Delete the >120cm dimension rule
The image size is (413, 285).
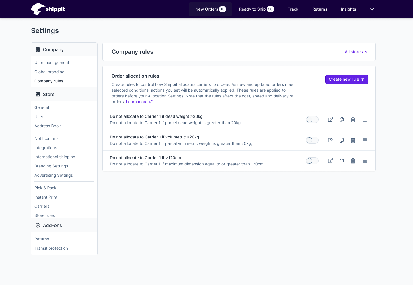[353, 161]
